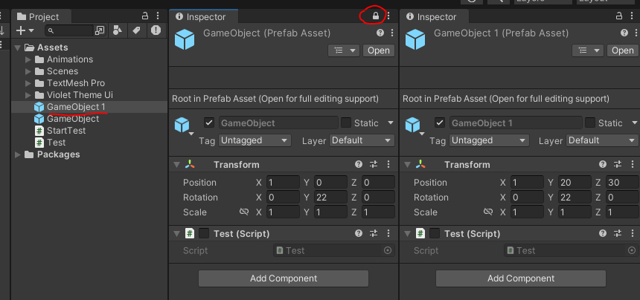Screen dimensions: 640x300
Task: Collapse the Assets folder tree
Action: 18,48
